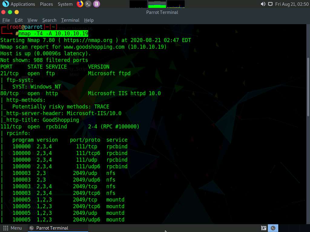This screenshot has width=310, height=232.
Task: Click the root@parrot prompt text
Action: pyautogui.click(x=26, y=27)
